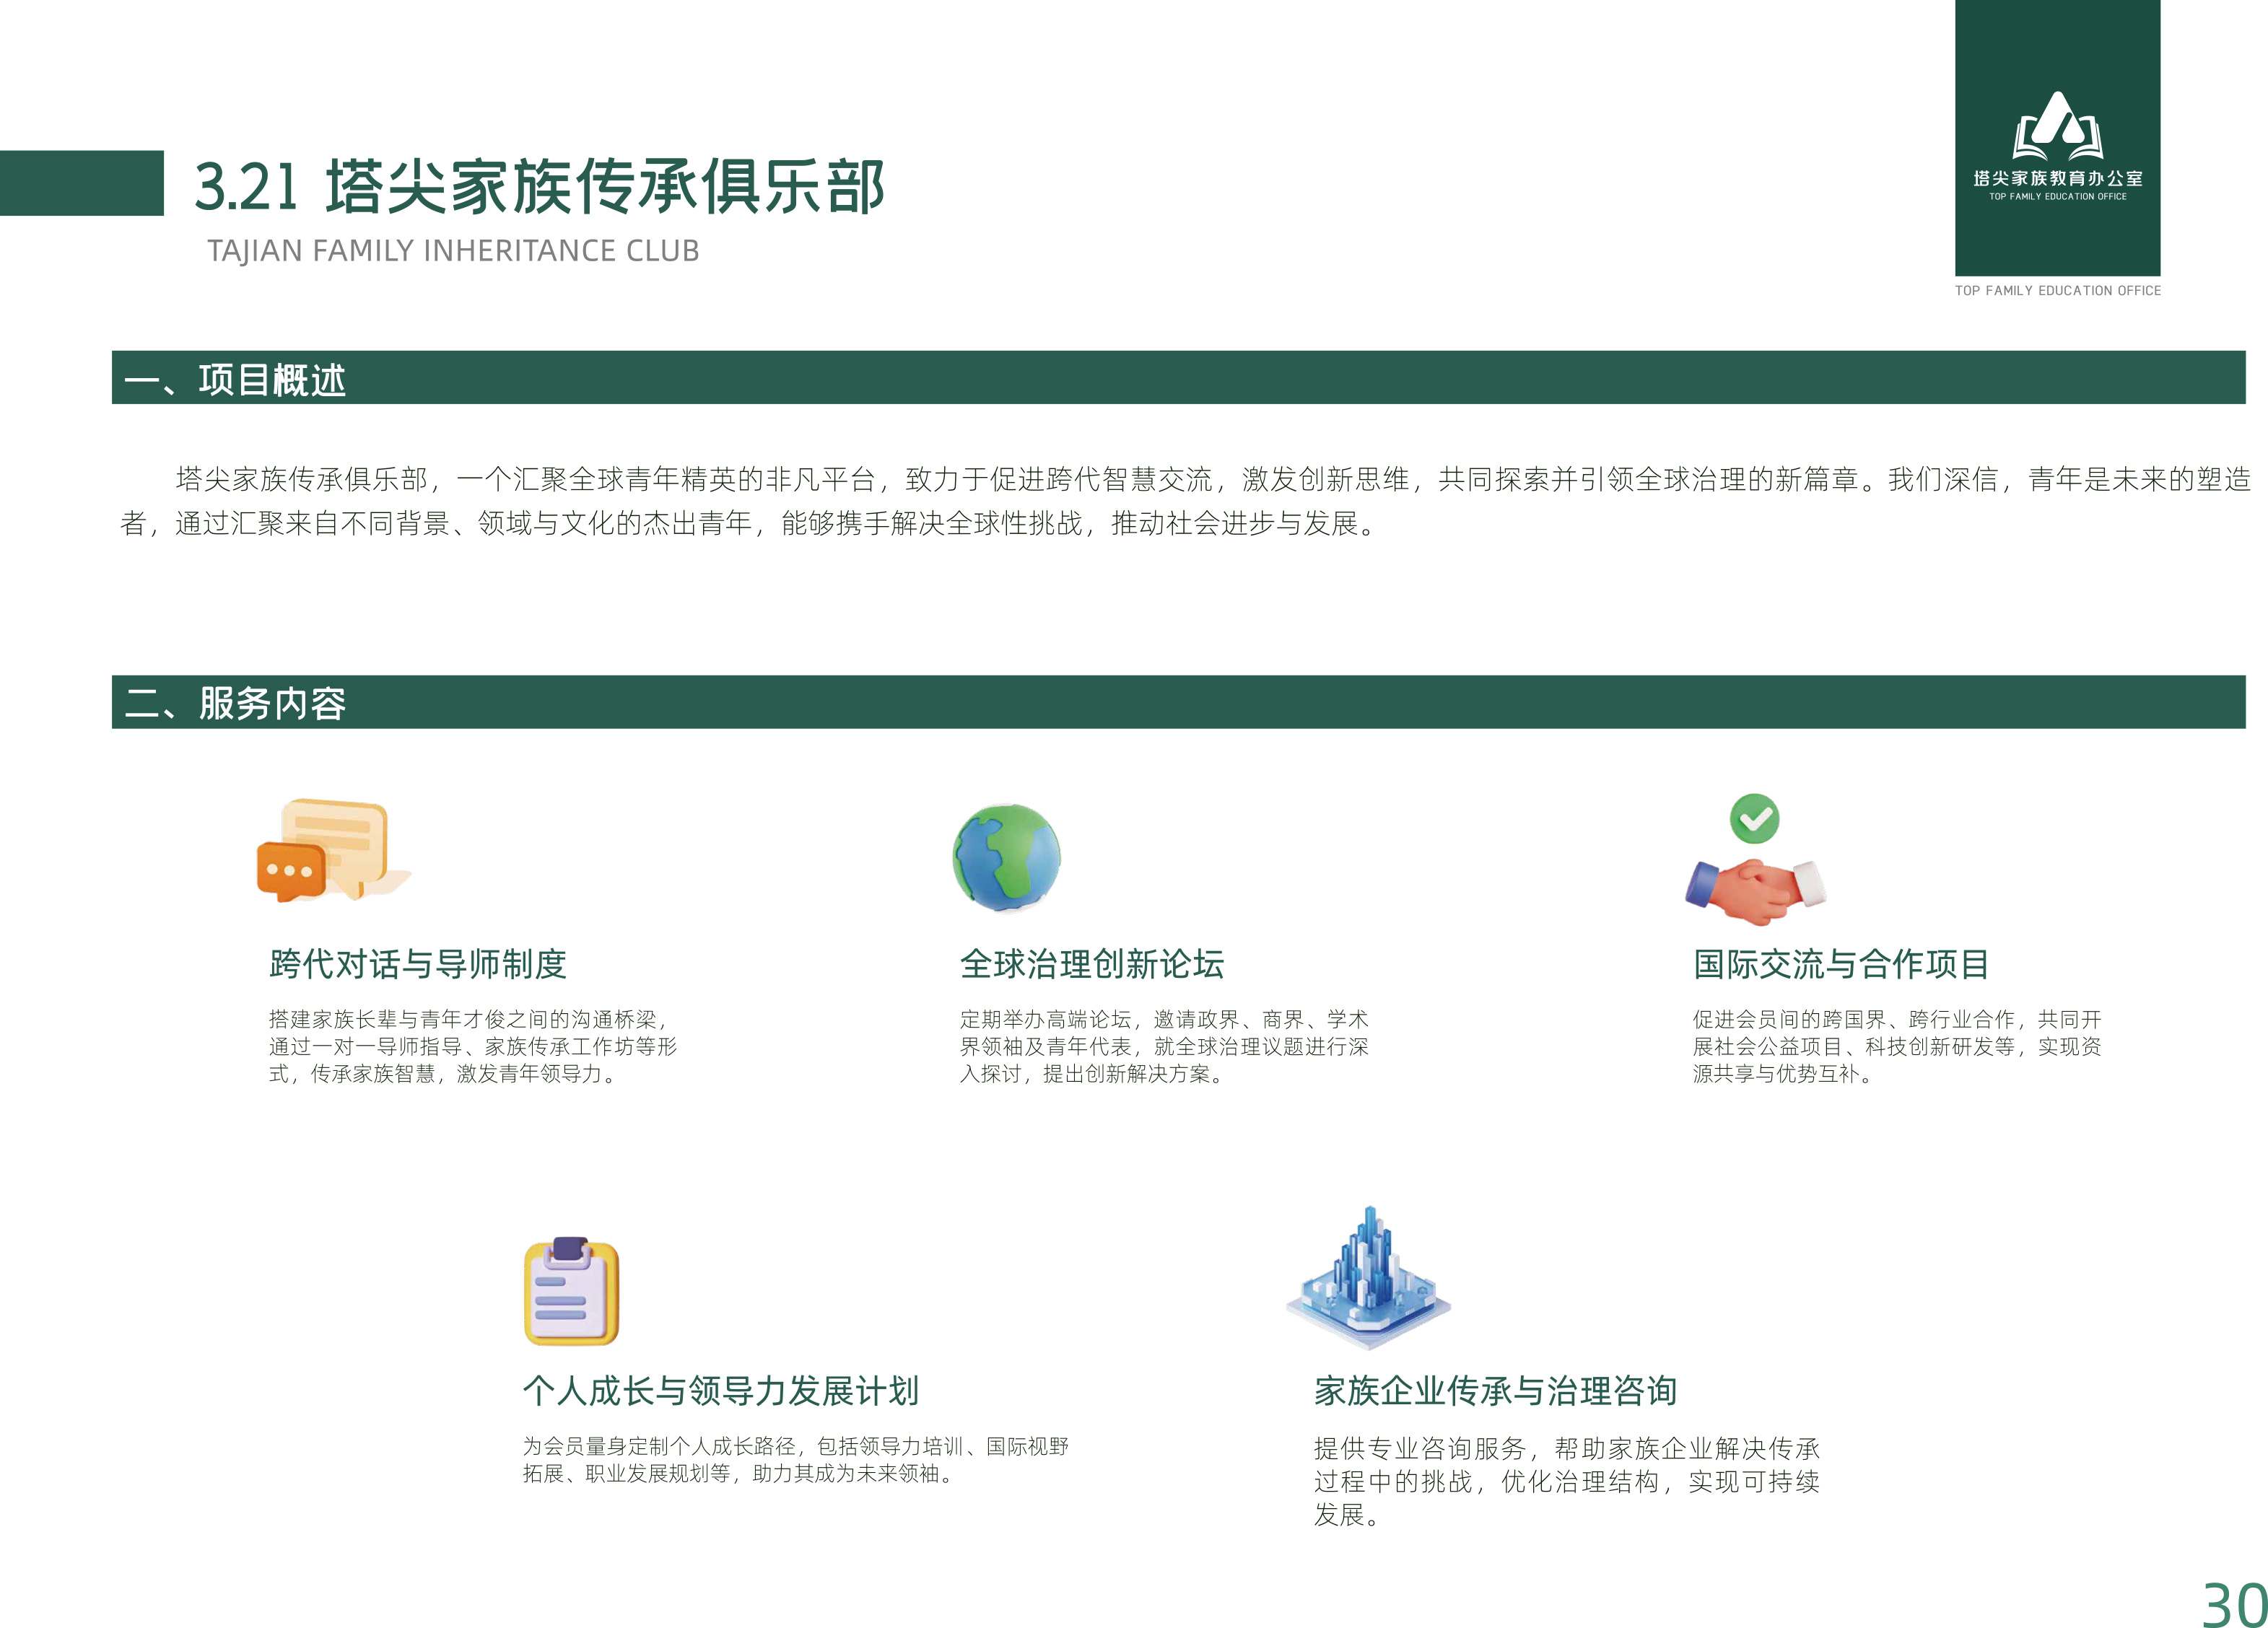Click the green checkmark badge above handshake

1755,819
